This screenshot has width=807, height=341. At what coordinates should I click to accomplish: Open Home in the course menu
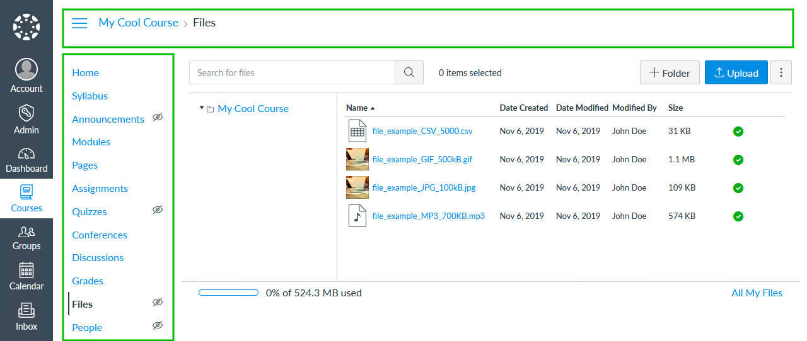85,72
